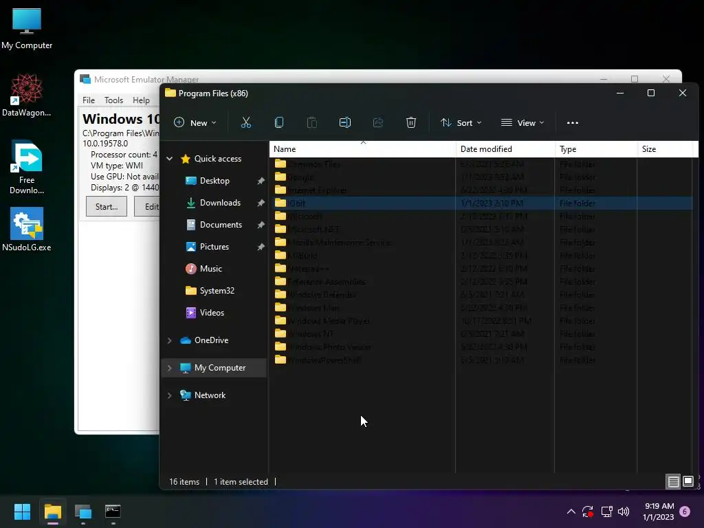Viewport: 704px width, 528px height.
Task: Select Videos in navigation pane
Action: (212, 313)
